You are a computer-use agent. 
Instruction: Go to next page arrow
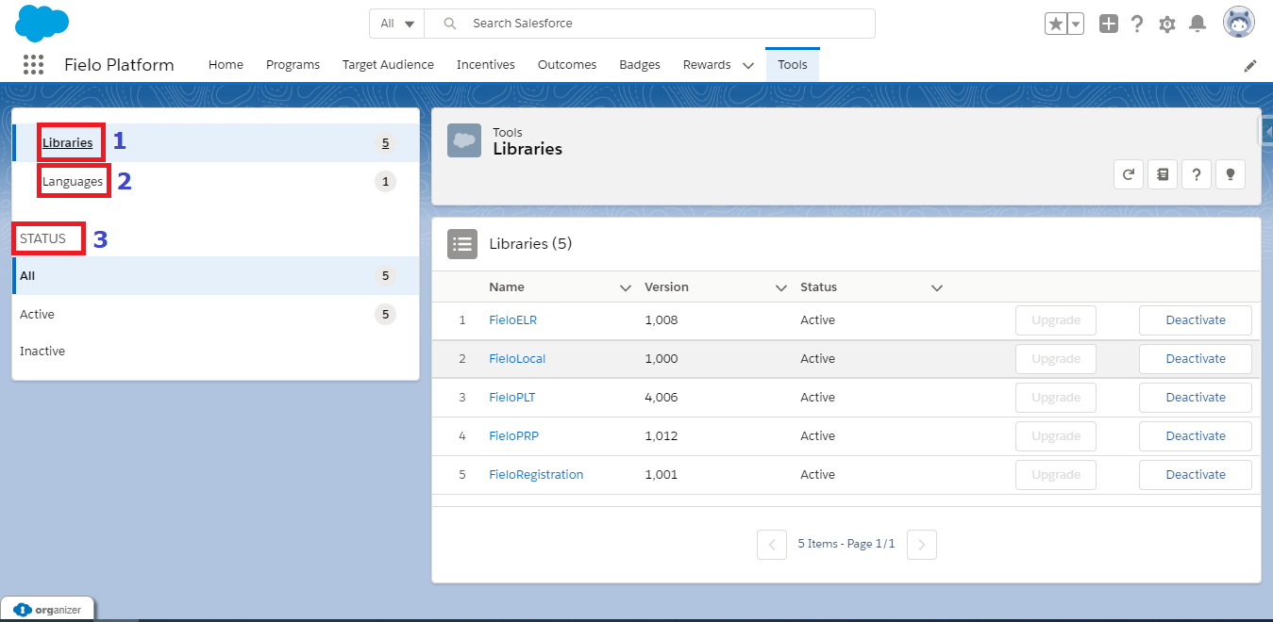click(x=922, y=545)
